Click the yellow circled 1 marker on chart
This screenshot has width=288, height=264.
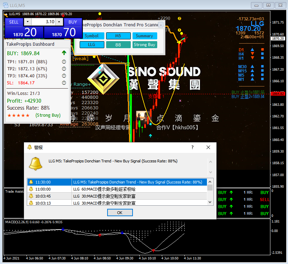(179, 30)
